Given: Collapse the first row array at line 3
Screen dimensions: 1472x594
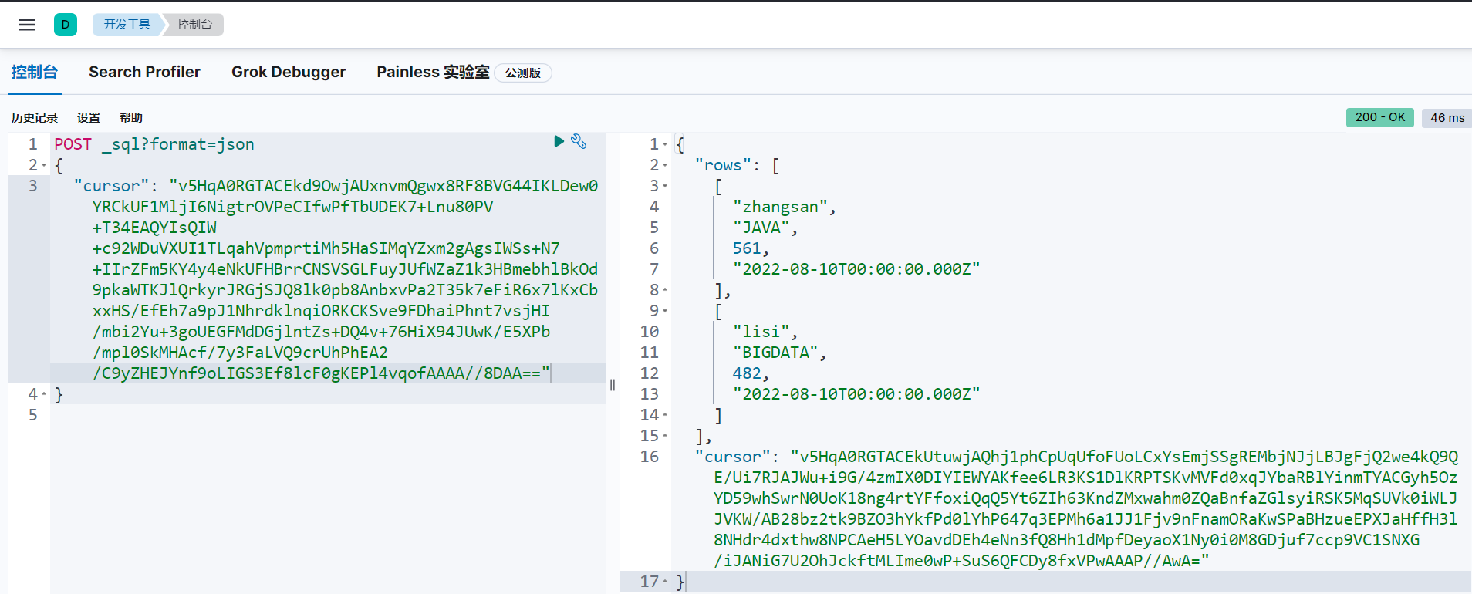Looking at the screenshot, I should point(665,186).
